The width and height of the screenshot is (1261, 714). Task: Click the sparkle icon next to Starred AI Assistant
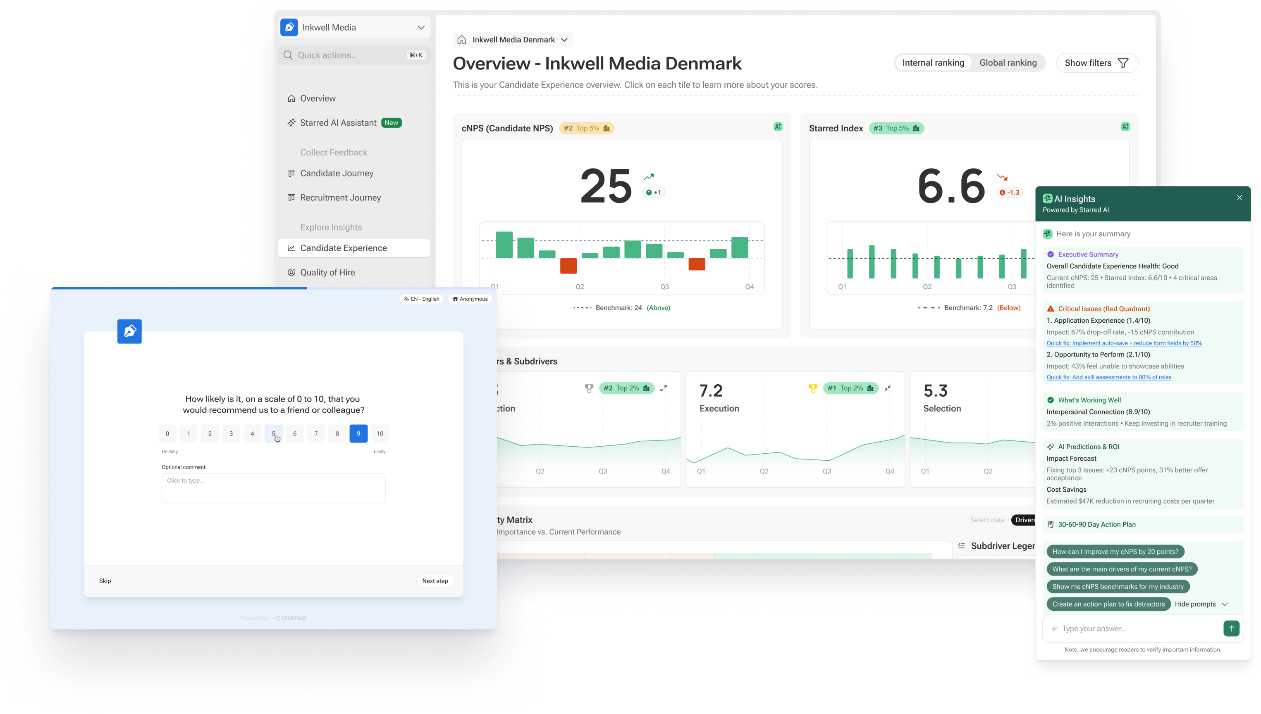291,123
